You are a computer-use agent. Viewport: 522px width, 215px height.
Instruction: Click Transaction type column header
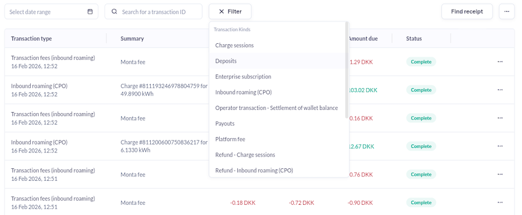pos(31,39)
